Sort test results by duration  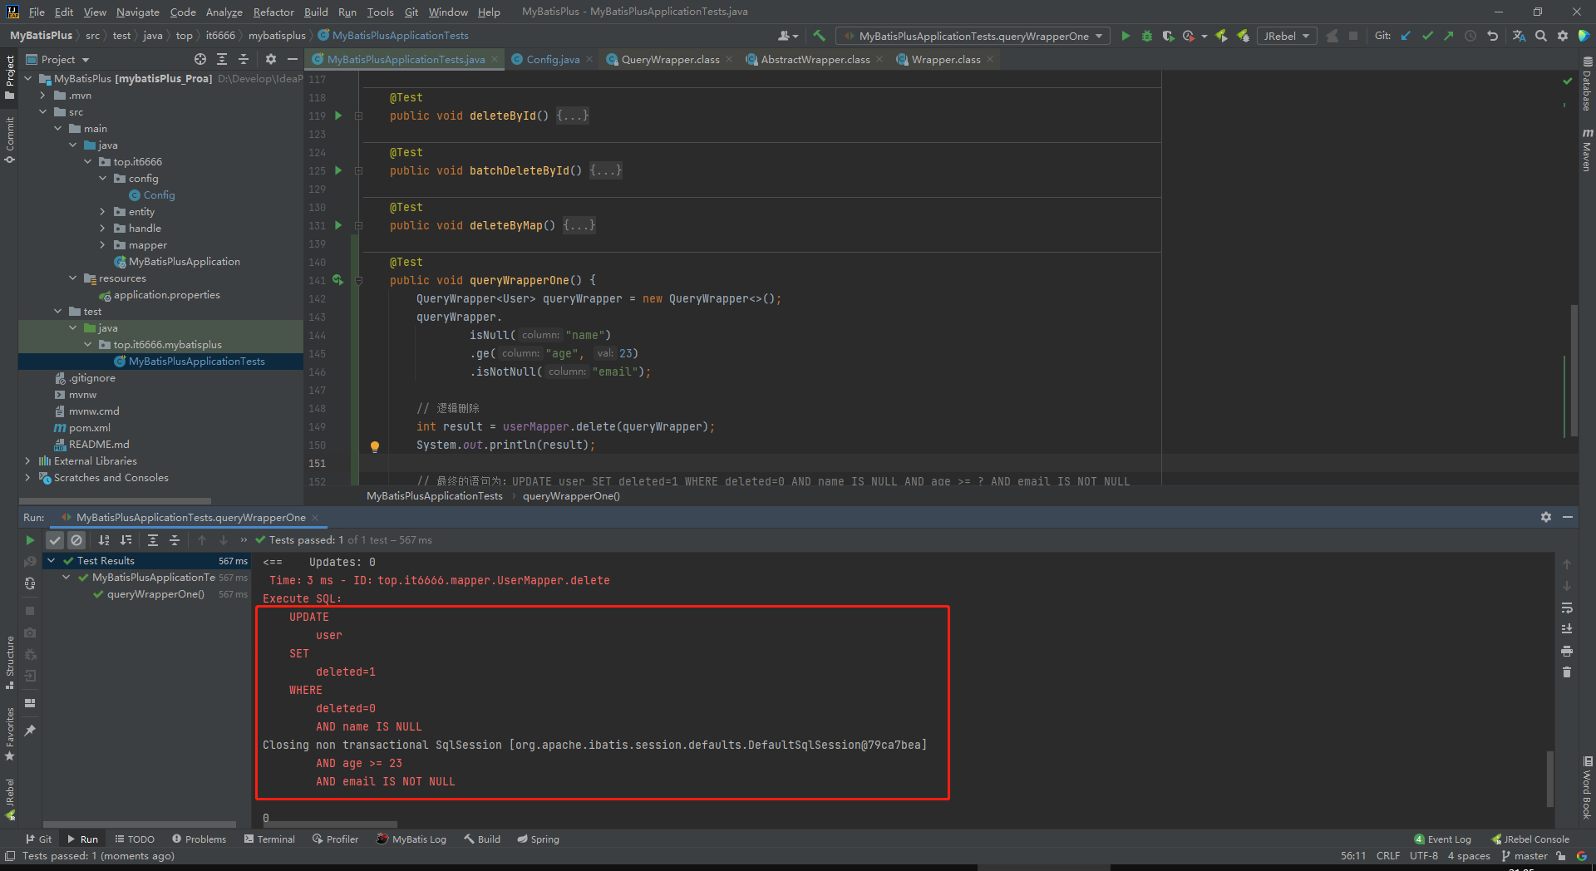(126, 540)
